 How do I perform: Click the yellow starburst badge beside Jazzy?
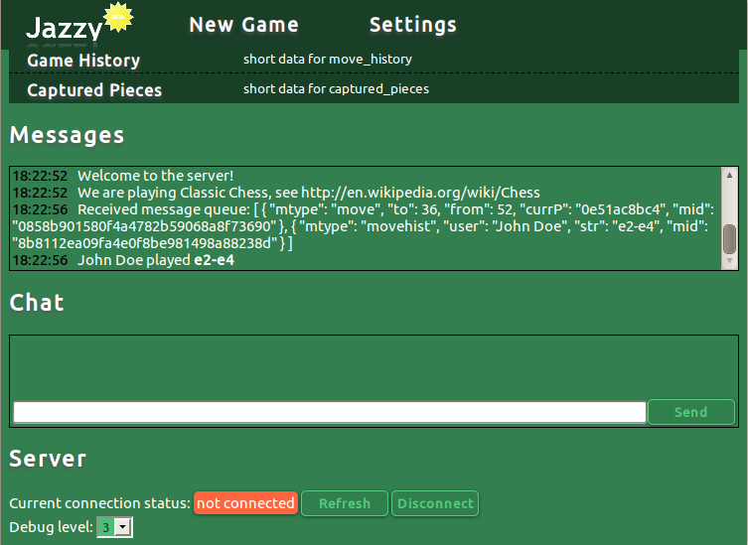pyautogui.click(x=119, y=17)
